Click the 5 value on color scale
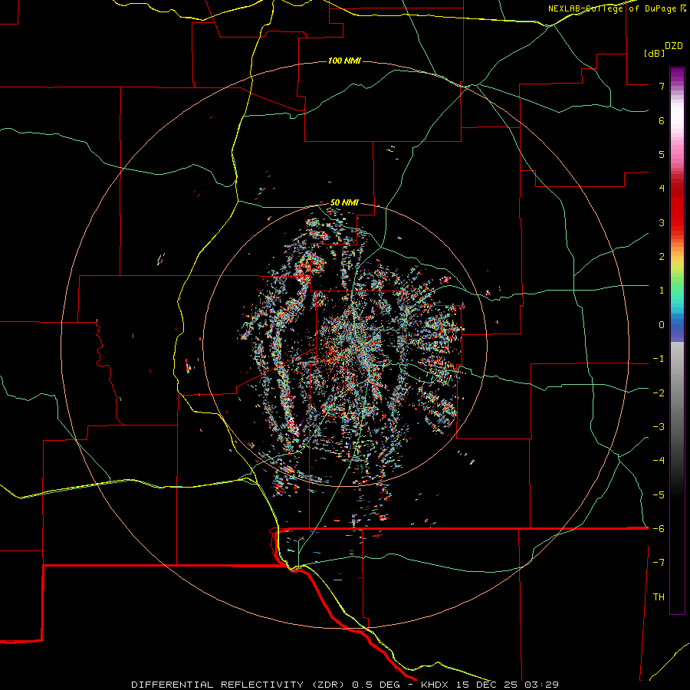Image resolution: width=690 pixels, height=690 pixels. (662, 154)
